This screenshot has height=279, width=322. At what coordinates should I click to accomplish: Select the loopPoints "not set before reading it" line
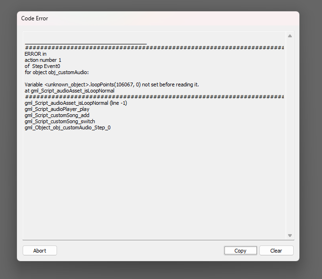point(112,85)
